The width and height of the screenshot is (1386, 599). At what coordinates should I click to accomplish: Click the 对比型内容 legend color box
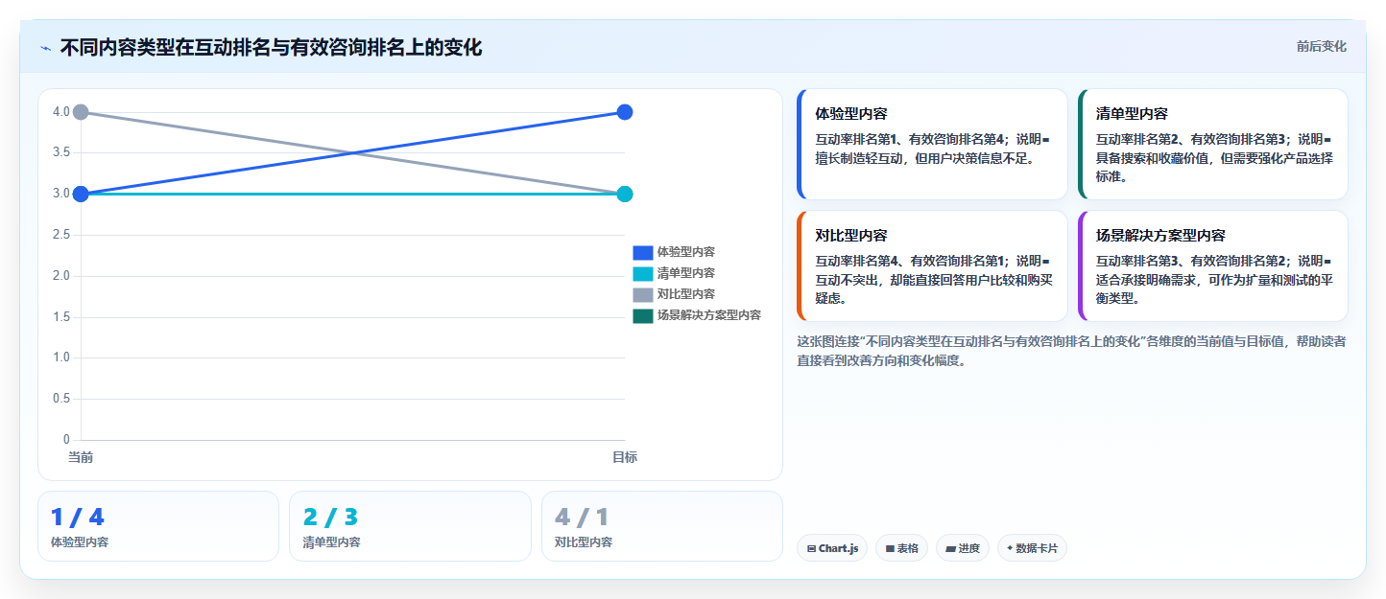tap(642, 294)
